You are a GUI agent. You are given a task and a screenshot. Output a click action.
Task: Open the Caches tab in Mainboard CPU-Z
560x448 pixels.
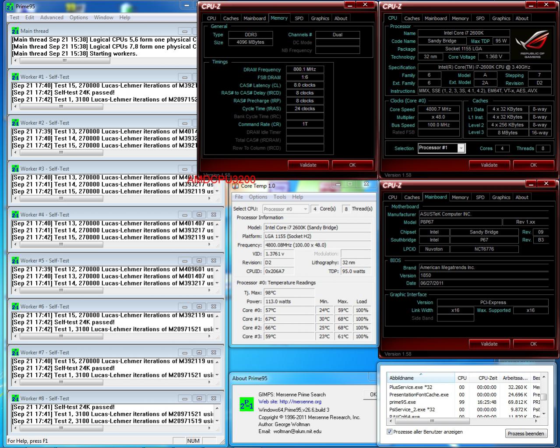pos(412,198)
